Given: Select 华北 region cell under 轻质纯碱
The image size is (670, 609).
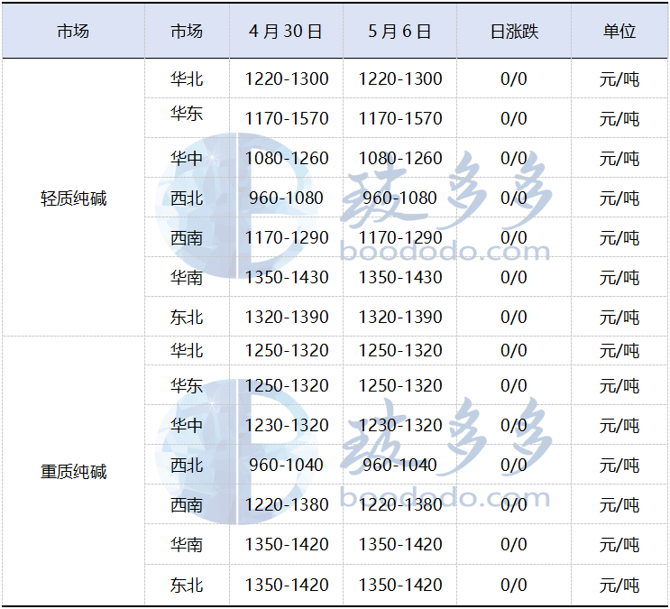Looking at the screenshot, I should pyautogui.click(x=187, y=79).
